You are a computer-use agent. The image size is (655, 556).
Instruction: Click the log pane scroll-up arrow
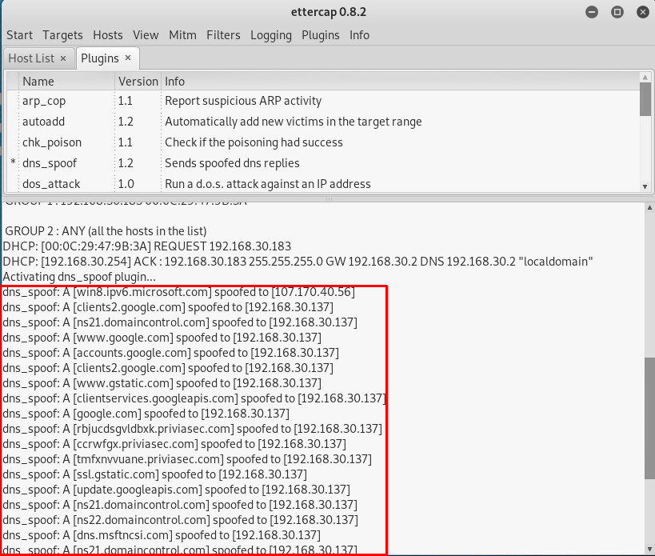pos(649,208)
